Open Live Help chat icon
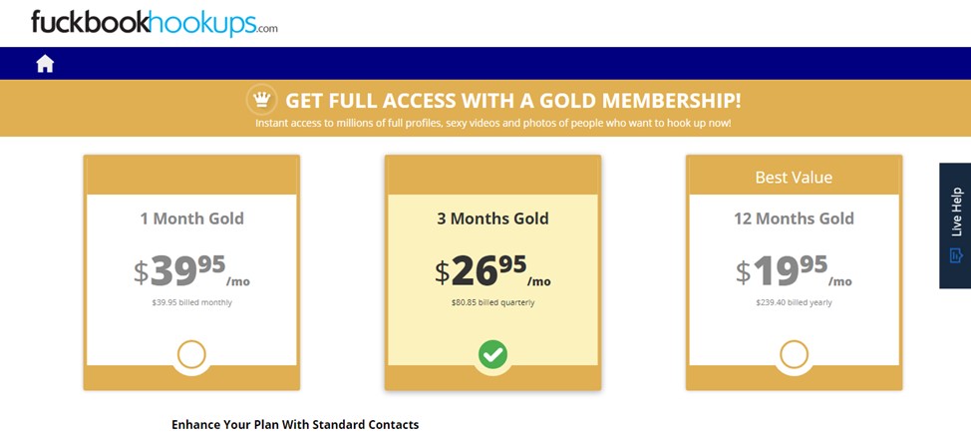The height and width of the screenshot is (447, 971). pos(955,254)
